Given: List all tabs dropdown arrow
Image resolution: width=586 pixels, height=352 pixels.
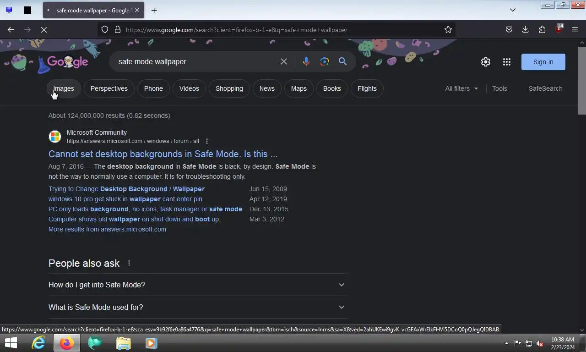Looking at the screenshot, I should 513,10.
